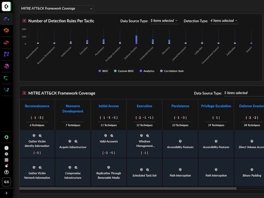This screenshot has width=264, height=198.
Task: Toggle the Correlation Rule legend series
Action: click(172, 71)
